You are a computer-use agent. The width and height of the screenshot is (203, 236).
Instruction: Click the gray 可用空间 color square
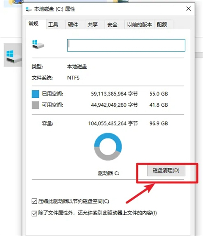coord(35,105)
